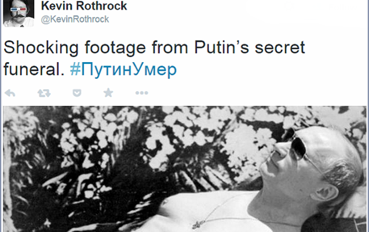The height and width of the screenshot is (232, 369).
Task: Open Kevin Rothrock's profile avatar
Action: point(19,13)
